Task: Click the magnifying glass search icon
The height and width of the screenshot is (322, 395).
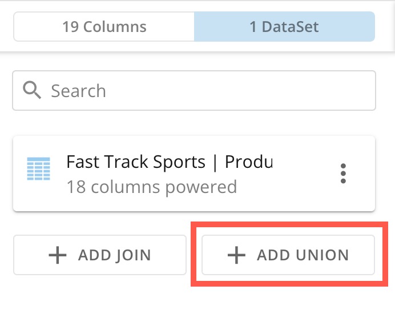Action: (x=32, y=90)
